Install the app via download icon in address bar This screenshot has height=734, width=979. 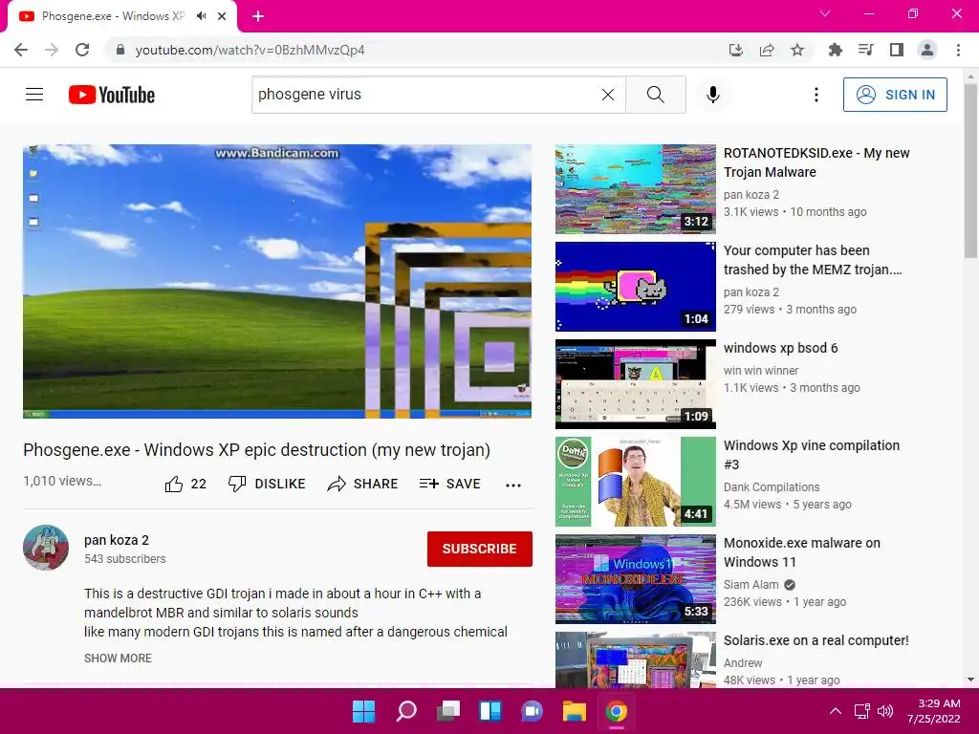736,50
